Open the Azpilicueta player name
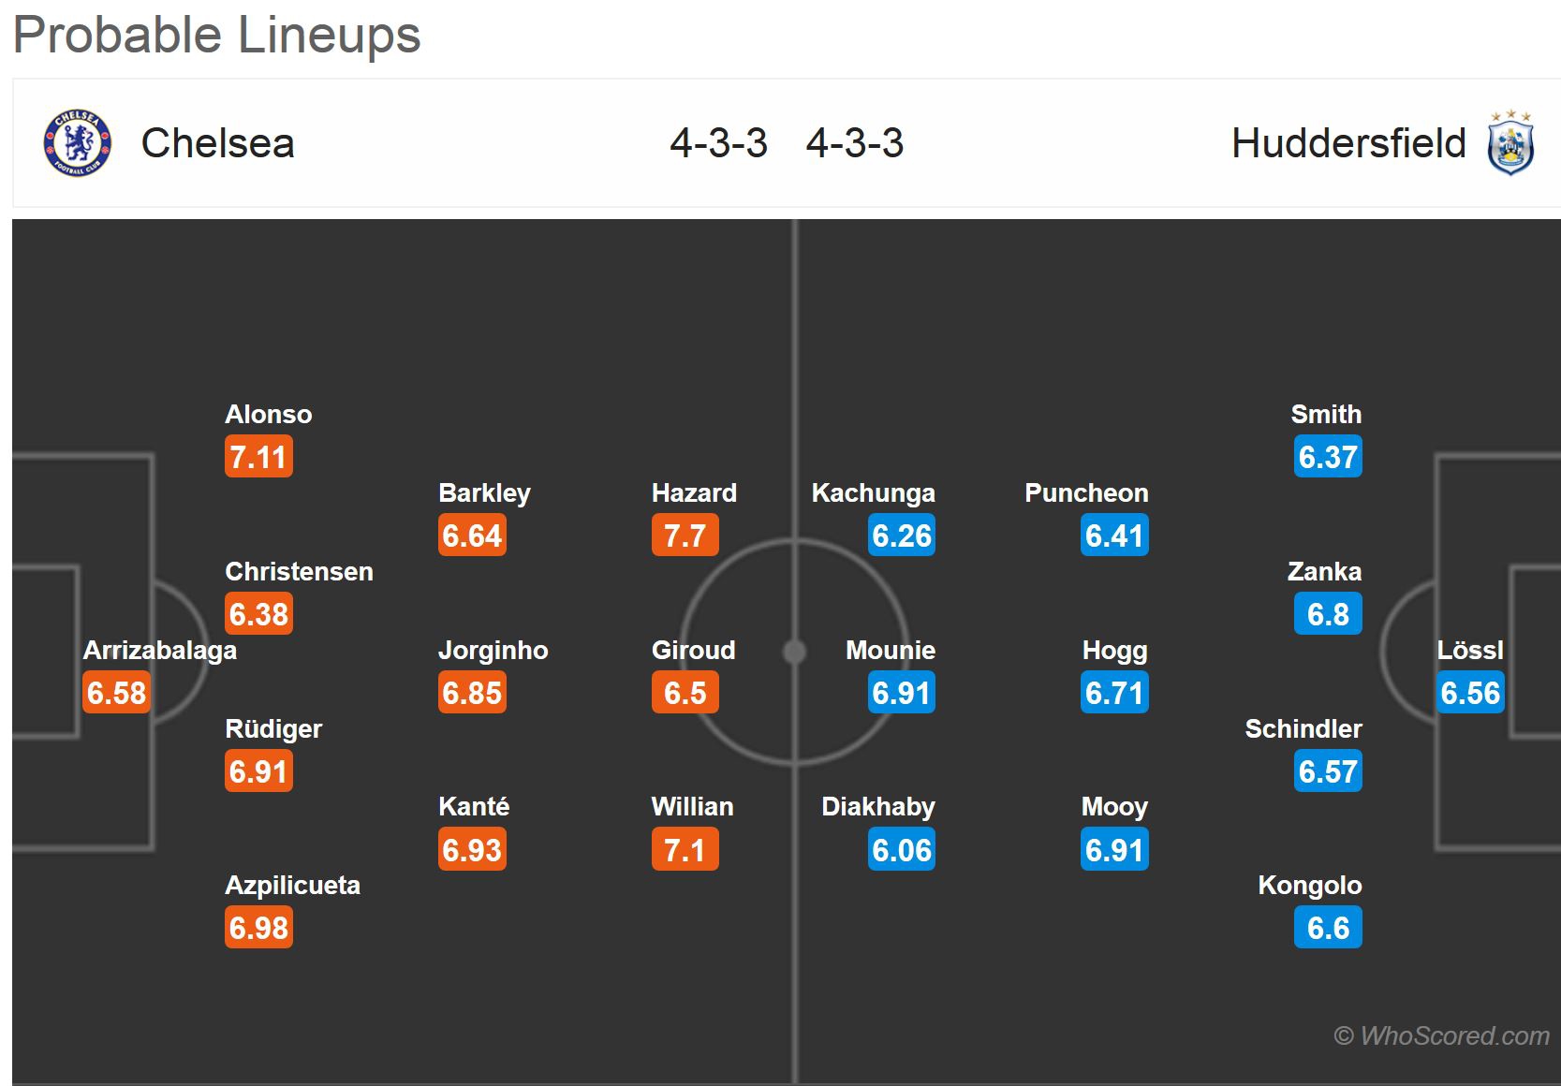 [292, 885]
